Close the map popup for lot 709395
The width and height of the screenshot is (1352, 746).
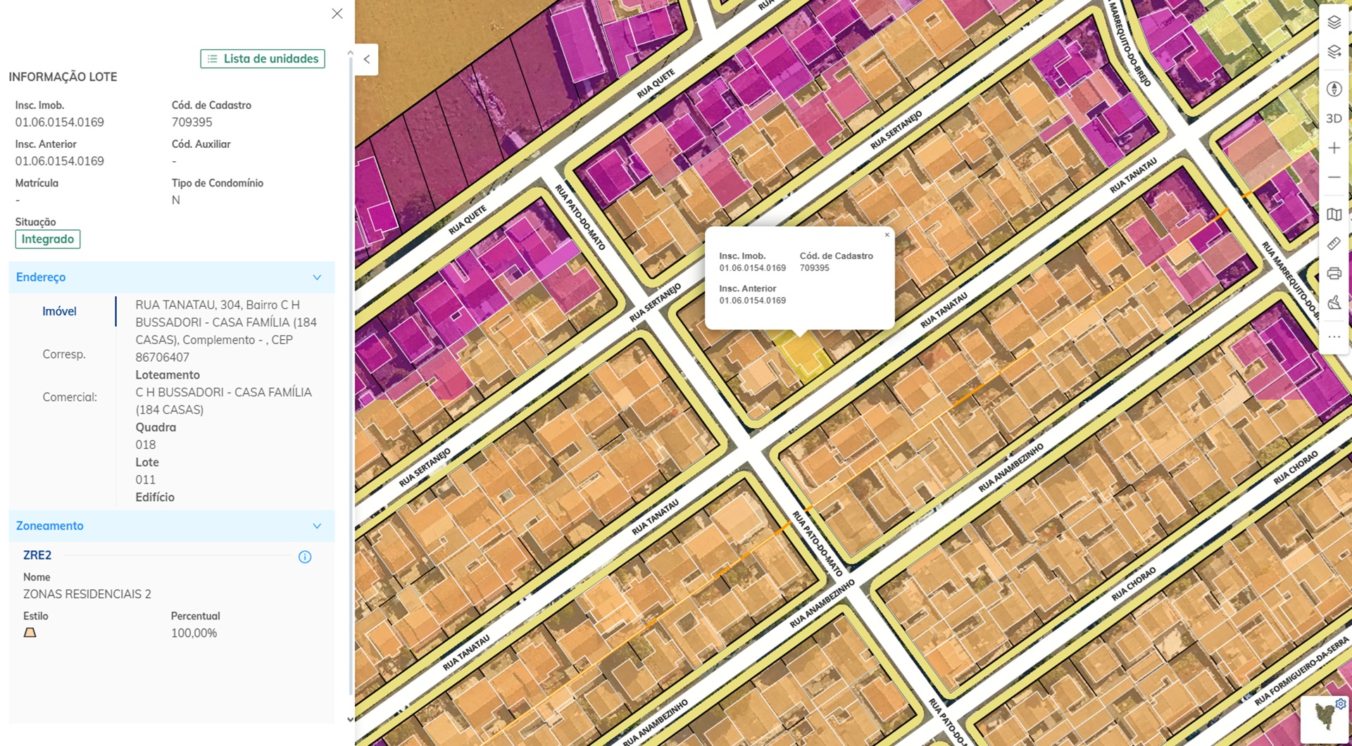(x=887, y=235)
